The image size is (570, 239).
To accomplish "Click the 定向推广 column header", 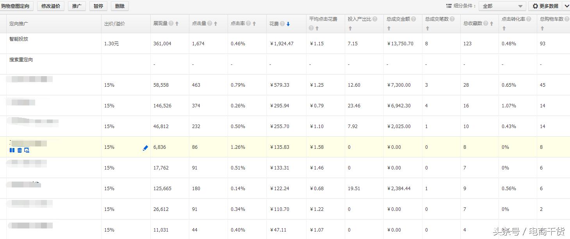I will pyautogui.click(x=19, y=24).
